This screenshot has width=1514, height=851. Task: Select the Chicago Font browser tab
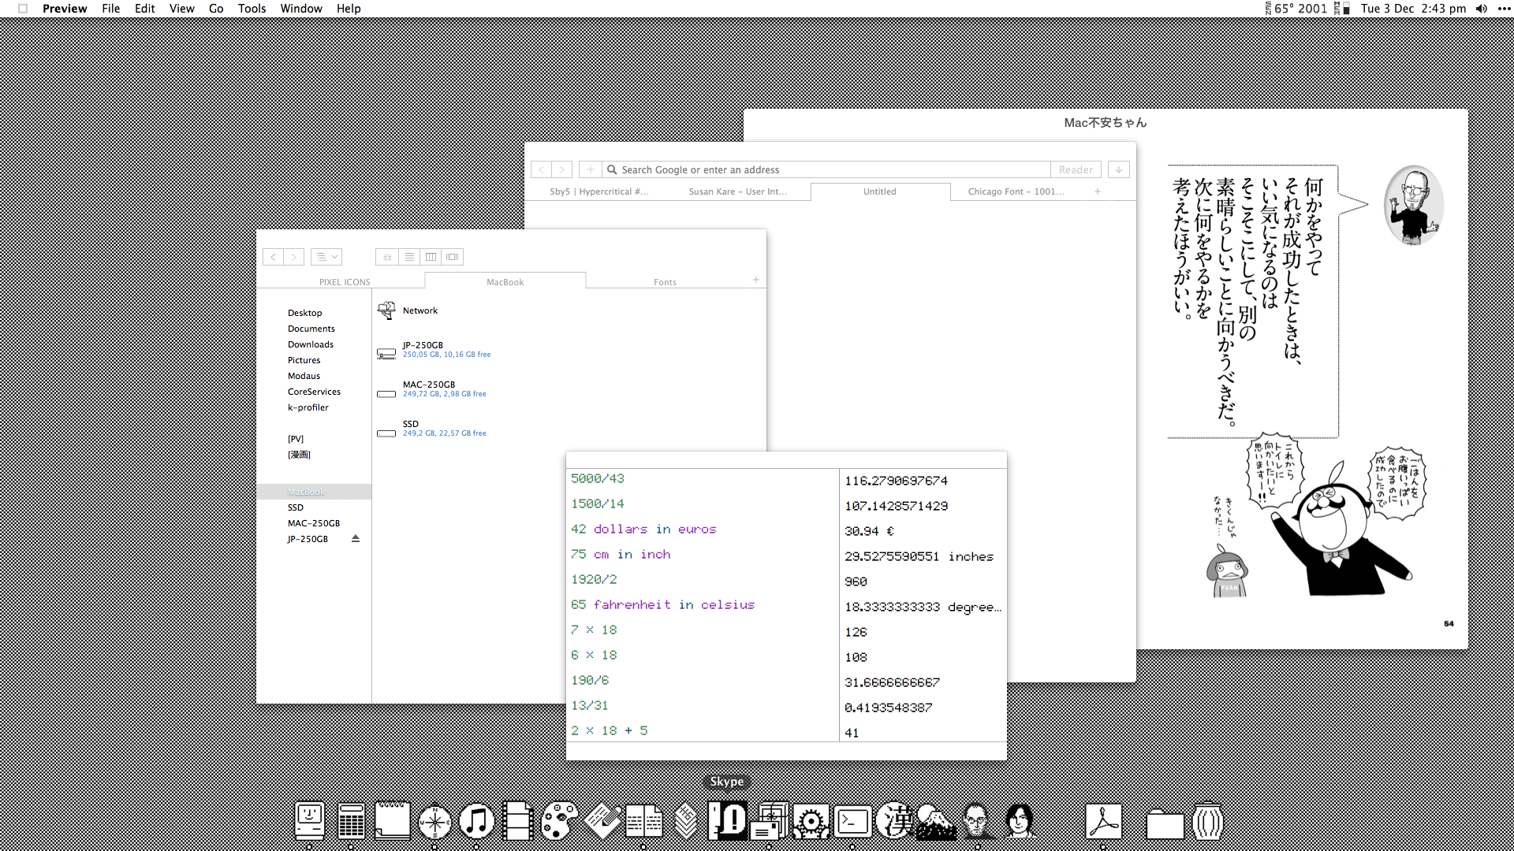(x=1016, y=191)
